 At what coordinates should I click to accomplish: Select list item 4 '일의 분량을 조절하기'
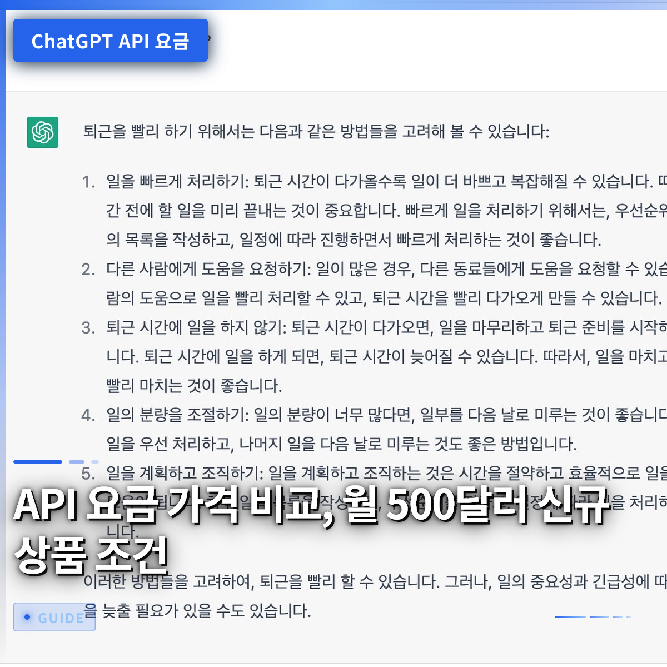coord(177,415)
